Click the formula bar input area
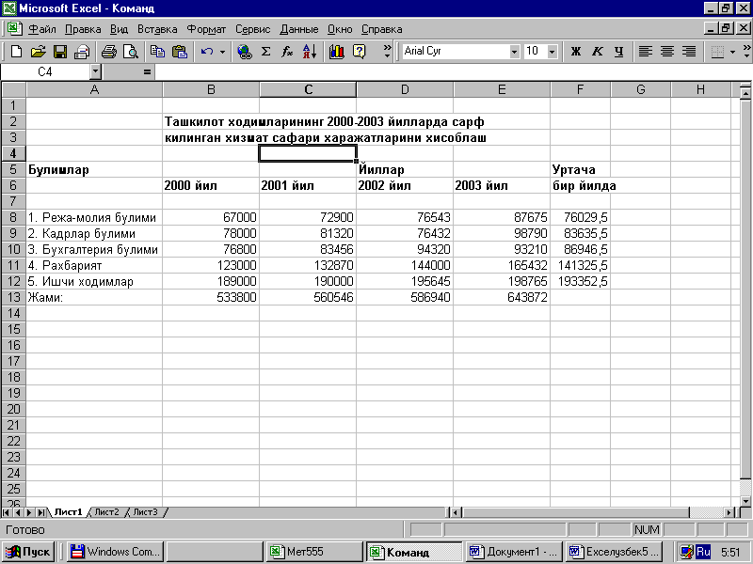The width and height of the screenshot is (753, 564). coord(453,72)
